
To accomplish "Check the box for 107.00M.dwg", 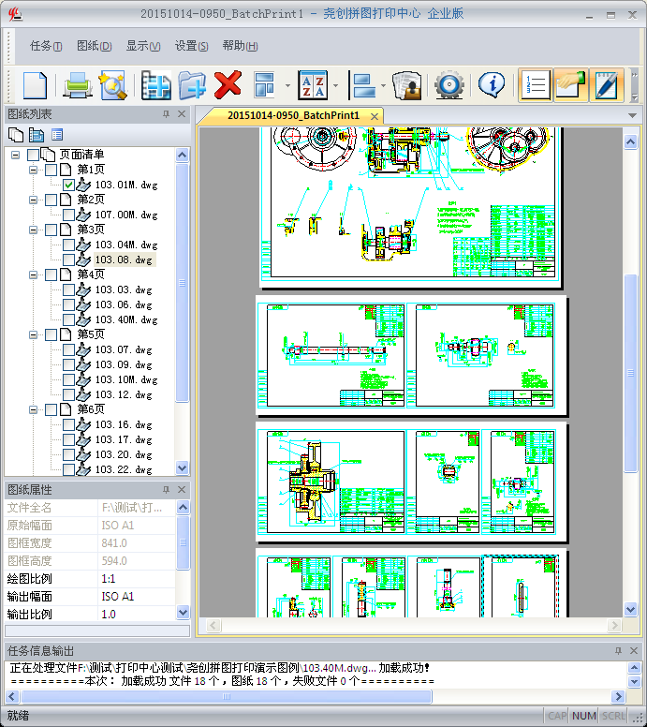I will click(x=68, y=215).
